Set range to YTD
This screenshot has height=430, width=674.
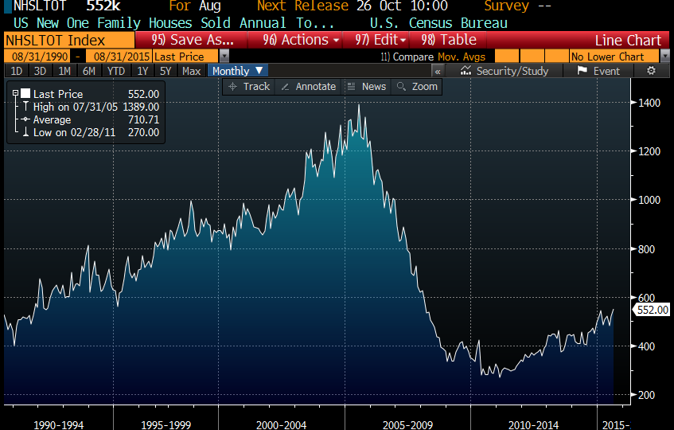116,71
